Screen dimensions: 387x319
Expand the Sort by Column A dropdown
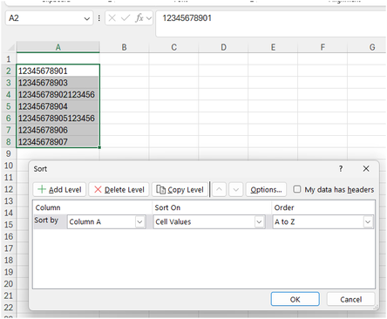(x=139, y=222)
